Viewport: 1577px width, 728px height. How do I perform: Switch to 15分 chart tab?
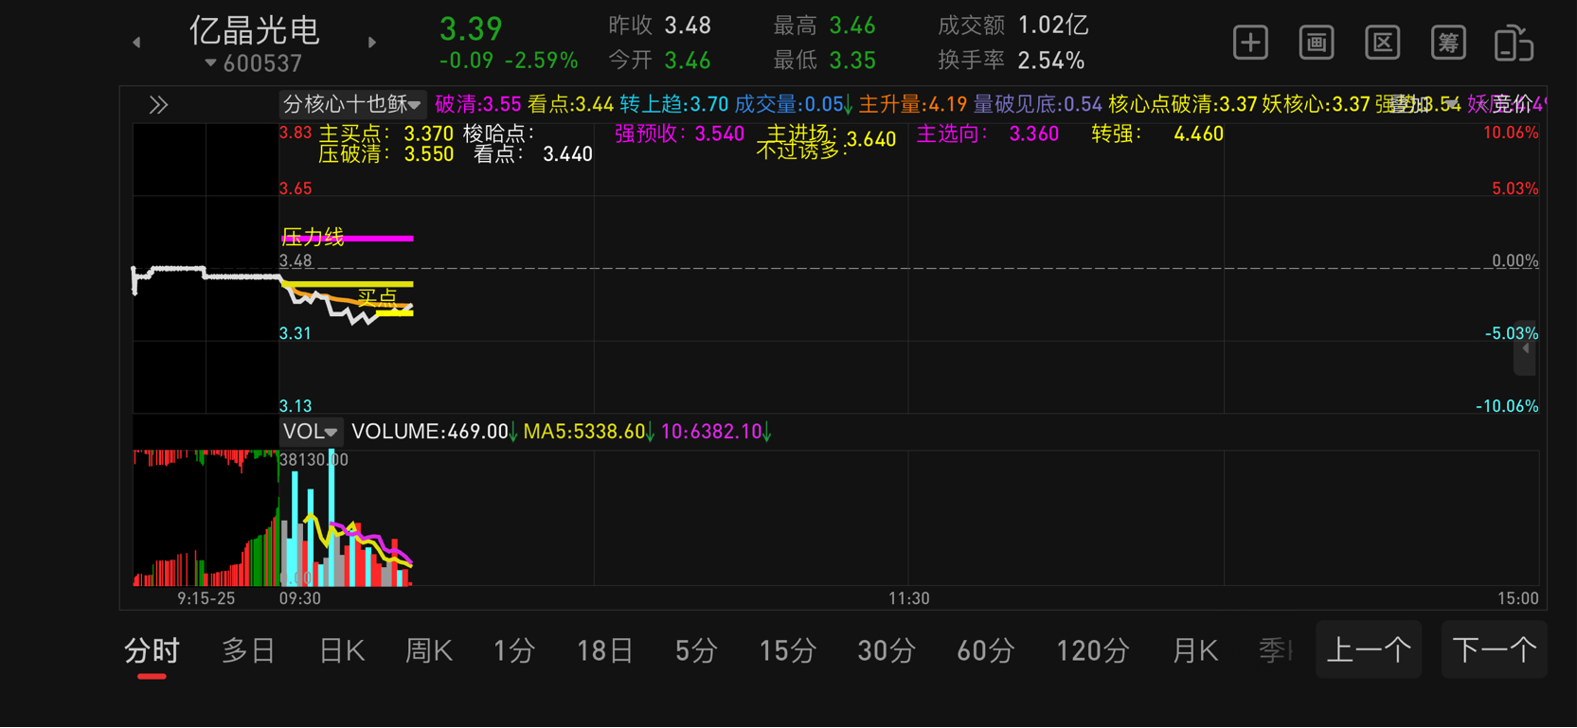788,651
